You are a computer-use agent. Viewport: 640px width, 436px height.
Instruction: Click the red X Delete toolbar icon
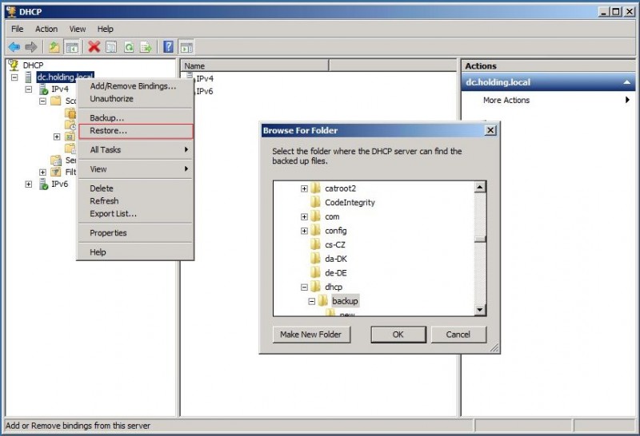94,47
